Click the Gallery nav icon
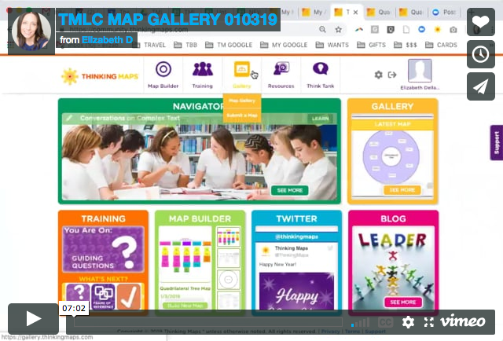The width and height of the screenshot is (503, 341). click(242, 75)
